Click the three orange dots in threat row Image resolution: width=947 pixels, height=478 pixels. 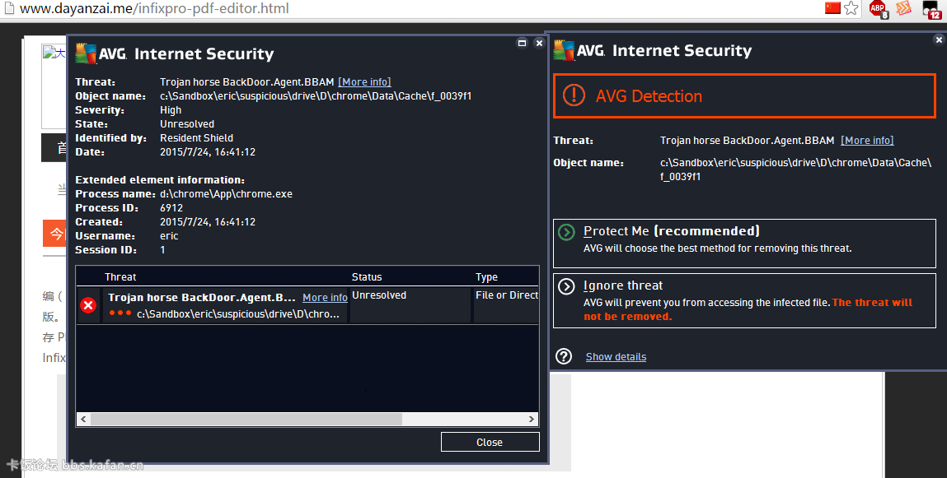click(120, 313)
